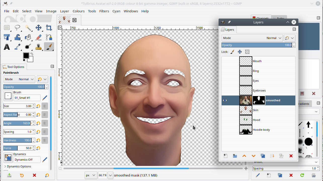Pick the Crop tool in toolbox
This screenshot has width=323, height=181.
point(49,28)
